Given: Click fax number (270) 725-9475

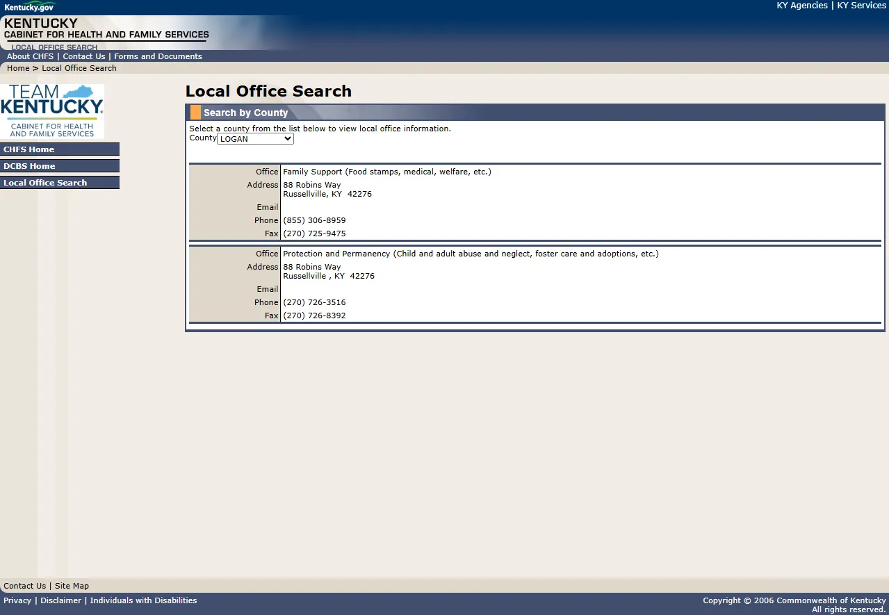Looking at the screenshot, I should click(x=314, y=233).
